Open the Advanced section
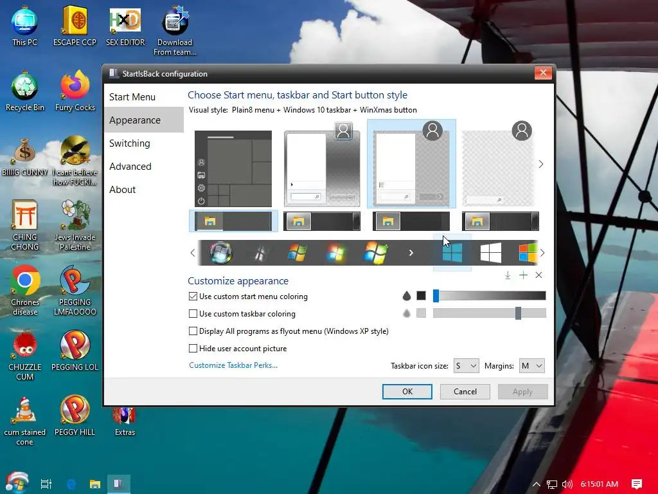The image size is (658, 494). (143, 167)
